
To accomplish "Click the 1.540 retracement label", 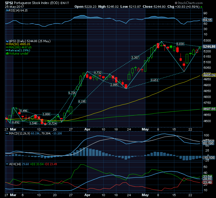I will point(33,123).
